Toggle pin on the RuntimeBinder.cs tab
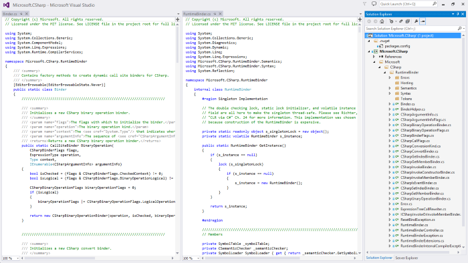Image resolution: width=468 pixels, height=263 pixels. pos(215,14)
